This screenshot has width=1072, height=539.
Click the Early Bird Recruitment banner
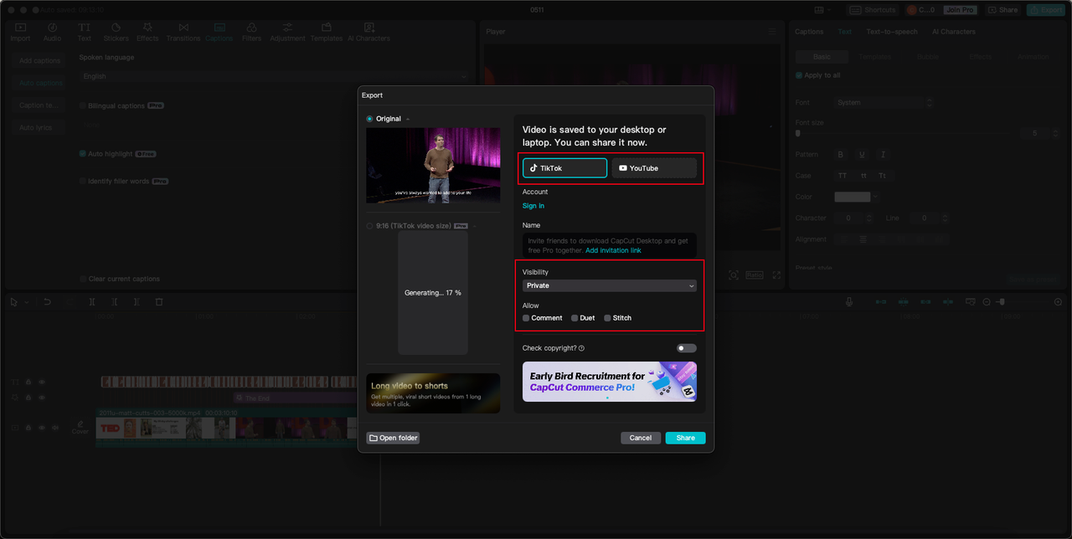click(609, 382)
